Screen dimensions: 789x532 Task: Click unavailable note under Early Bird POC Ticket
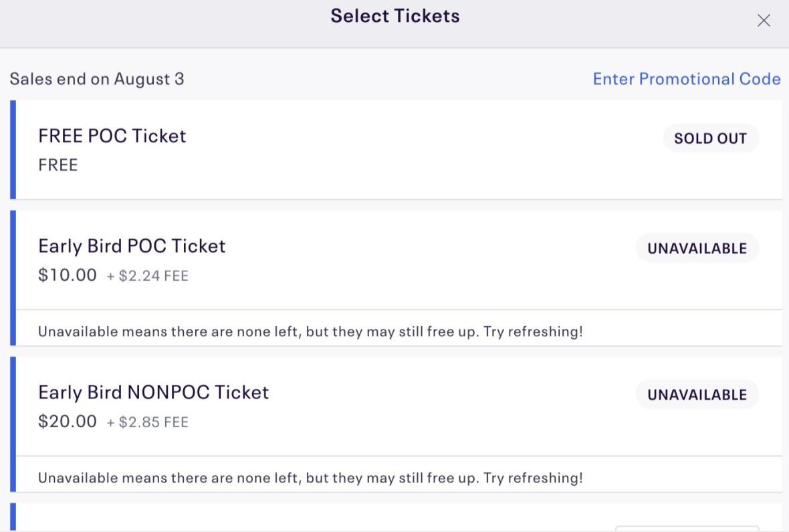tap(310, 331)
